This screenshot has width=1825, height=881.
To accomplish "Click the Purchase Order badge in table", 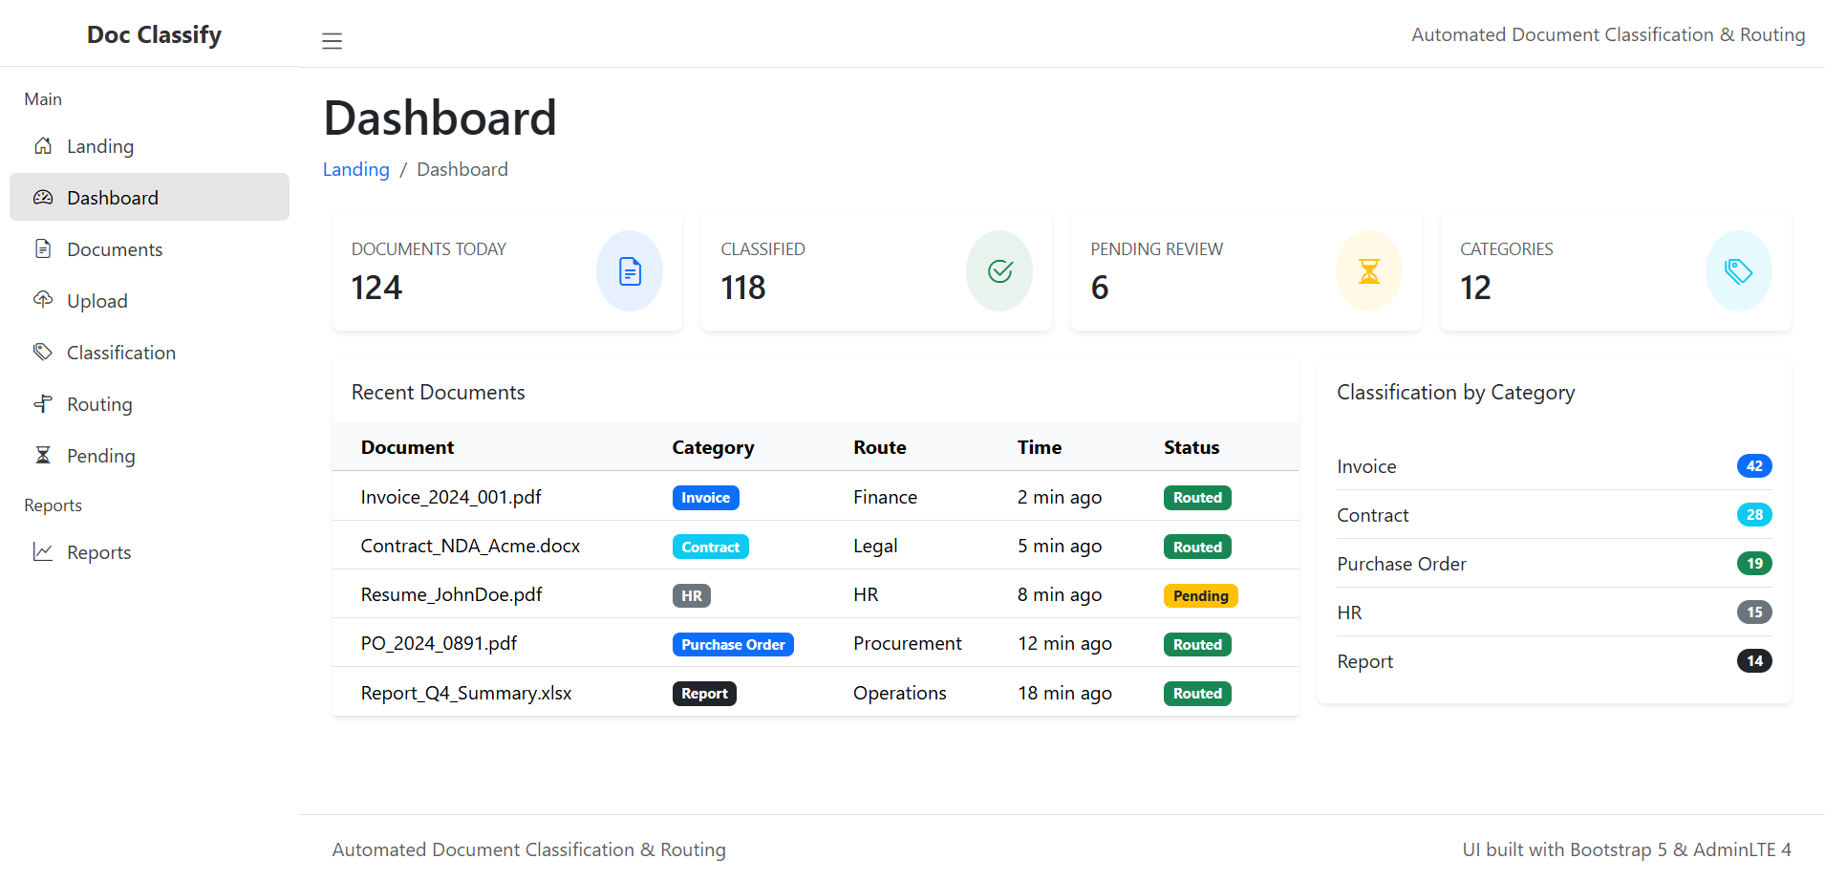I will point(733,645).
